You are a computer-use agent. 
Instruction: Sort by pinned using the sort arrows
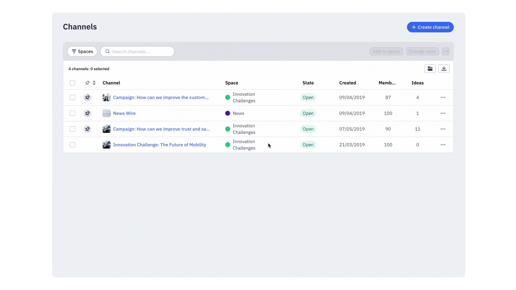click(94, 83)
